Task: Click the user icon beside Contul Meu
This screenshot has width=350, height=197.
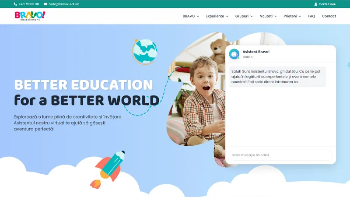Action: [315, 4]
